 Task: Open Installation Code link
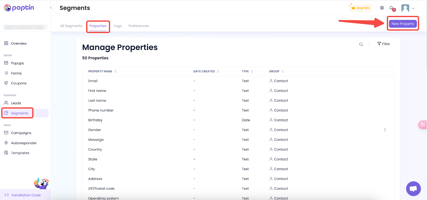point(26,195)
